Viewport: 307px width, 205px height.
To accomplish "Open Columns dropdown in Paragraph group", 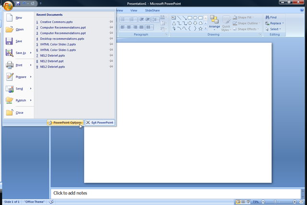I will [x=150, y=27].
